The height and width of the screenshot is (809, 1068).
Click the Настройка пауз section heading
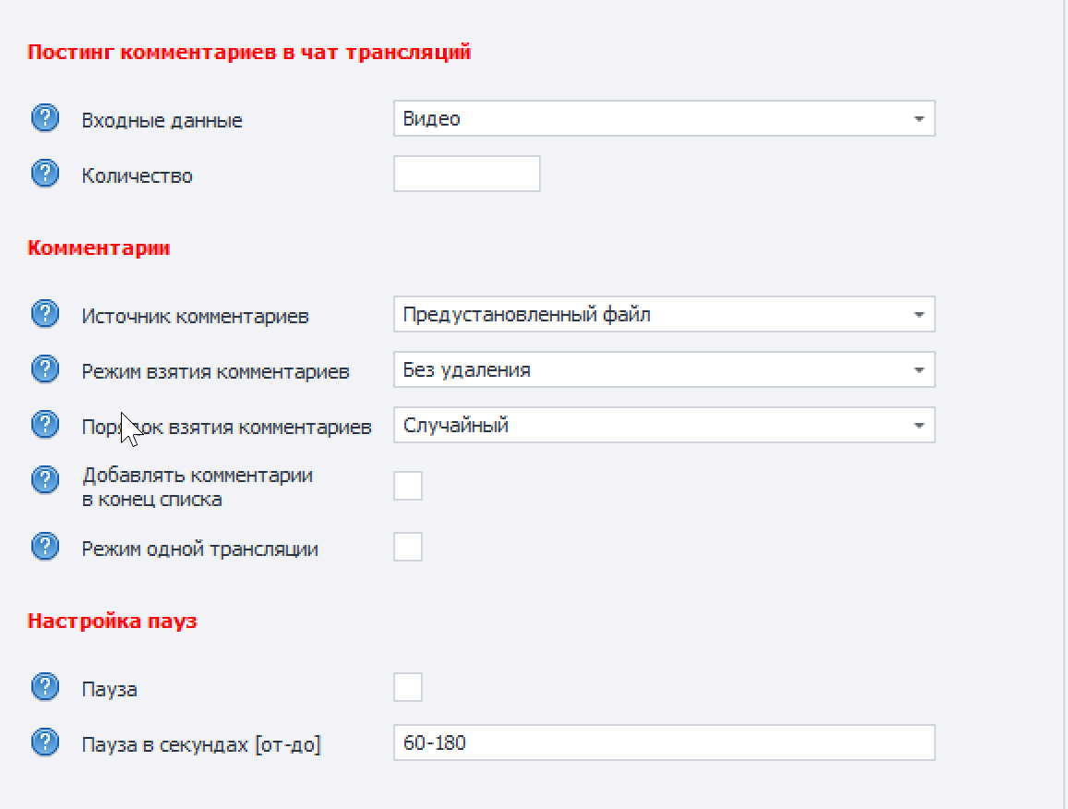pos(113,622)
